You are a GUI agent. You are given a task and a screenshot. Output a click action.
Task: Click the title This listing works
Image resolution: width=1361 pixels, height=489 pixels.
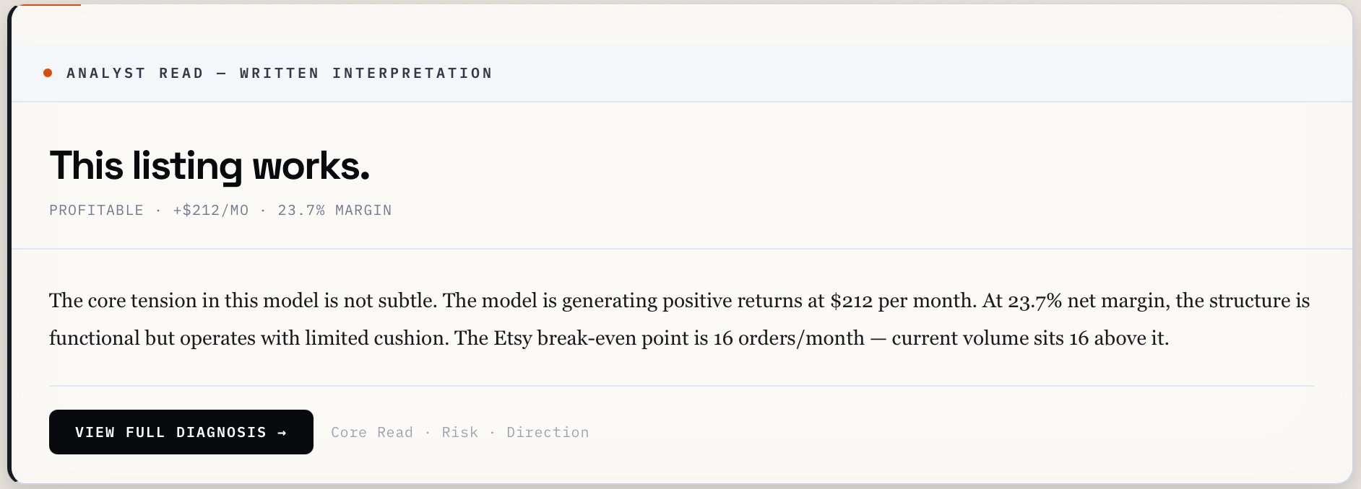(209, 166)
